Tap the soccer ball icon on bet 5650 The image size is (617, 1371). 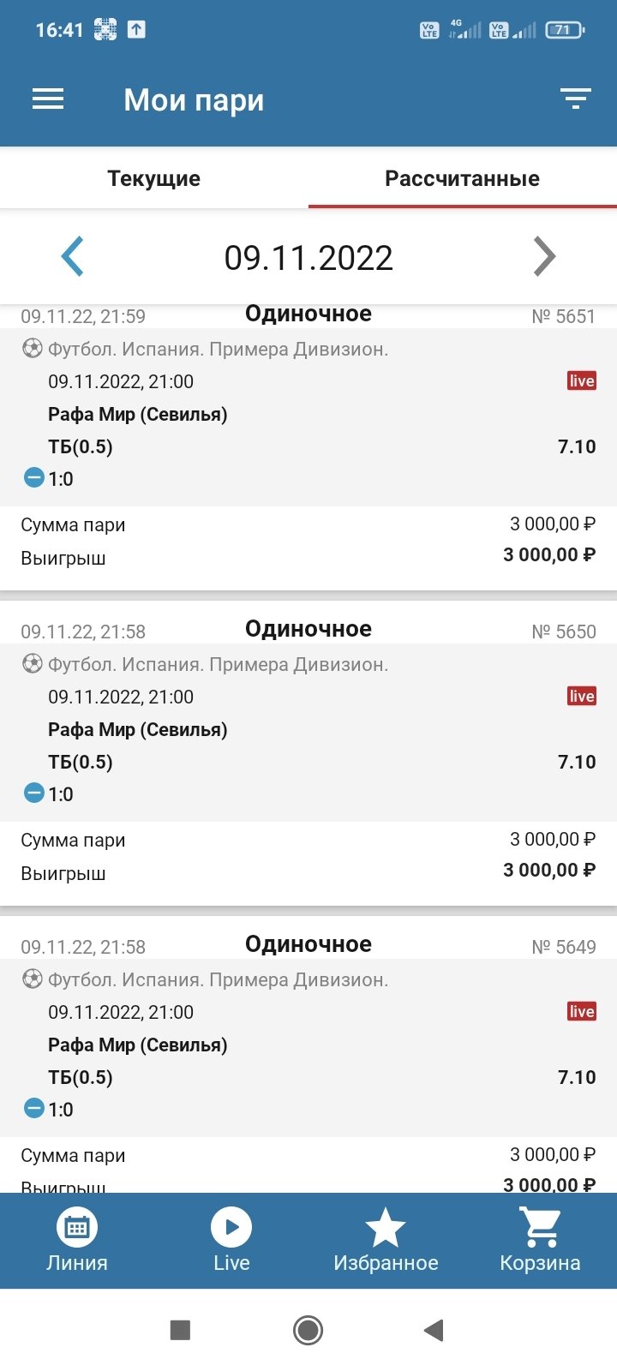(32, 664)
